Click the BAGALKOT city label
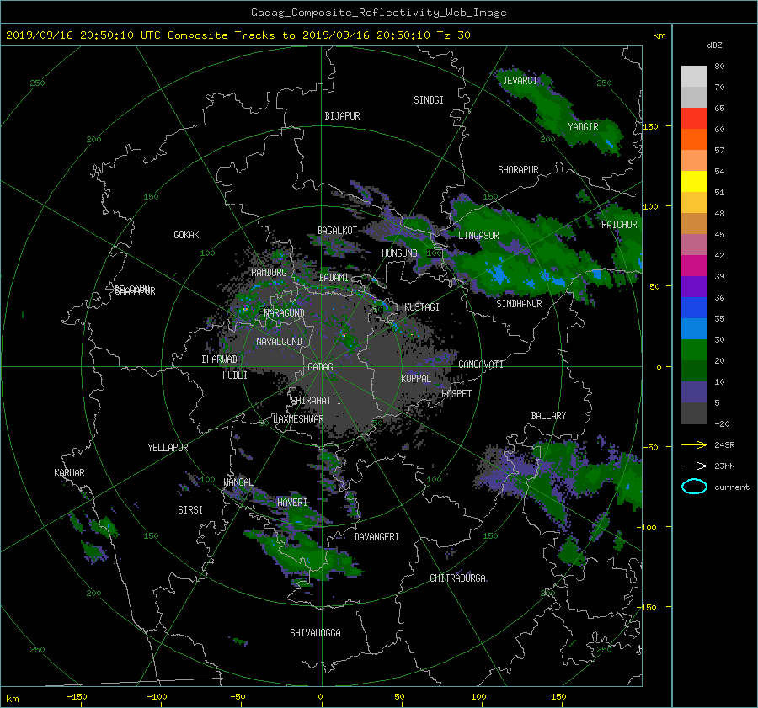This screenshot has height=708, width=758. coord(337,231)
